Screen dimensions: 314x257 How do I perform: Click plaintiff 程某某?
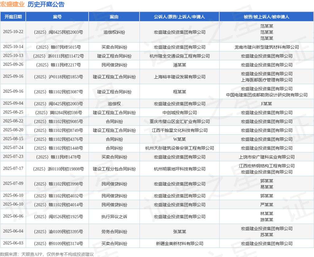(179, 92)
